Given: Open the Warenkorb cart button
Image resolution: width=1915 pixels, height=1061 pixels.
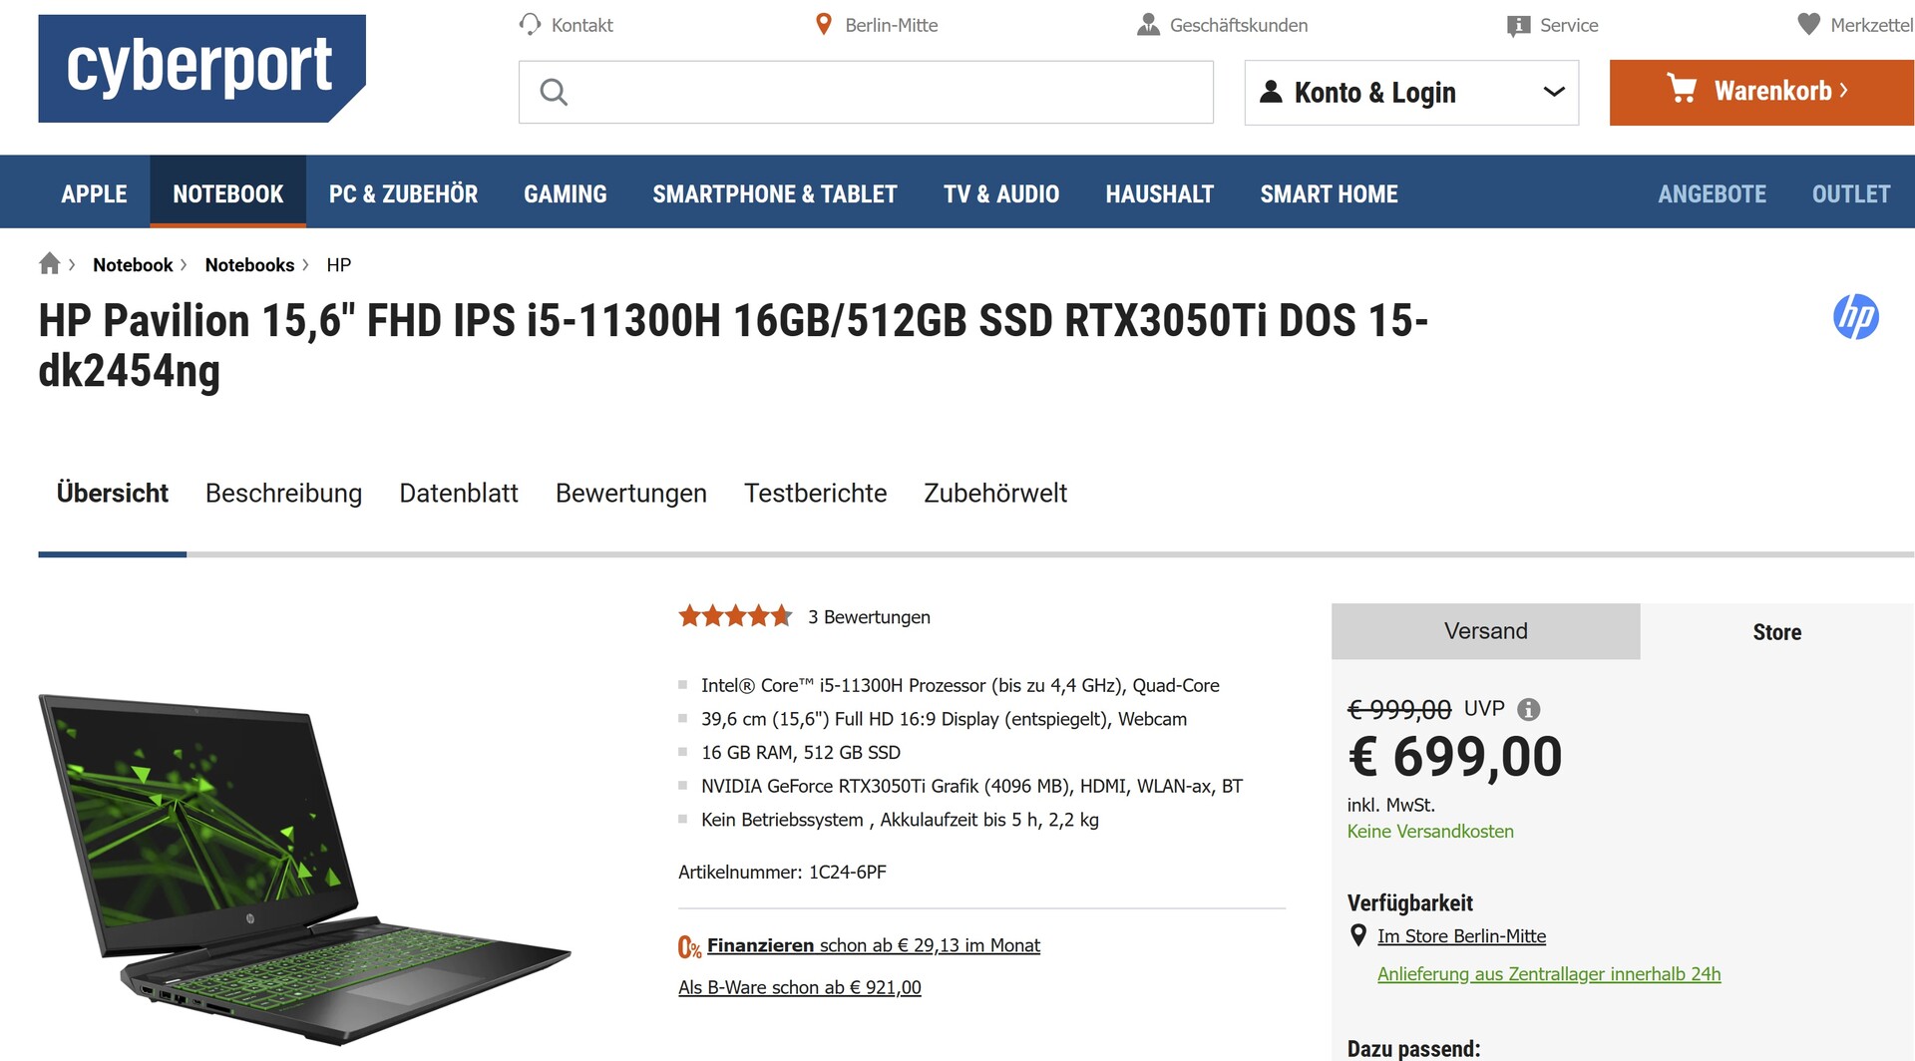Looking at the screenshot, I should pos(1760,92).
